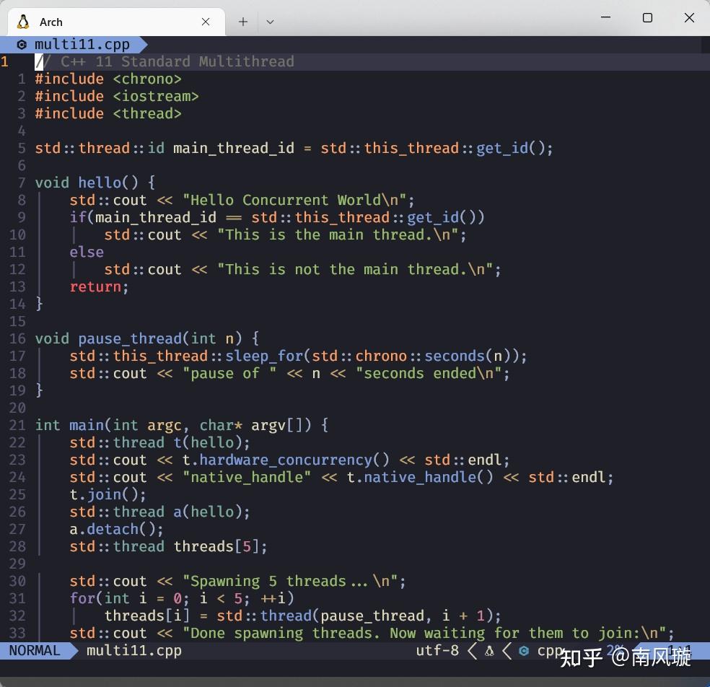This screenshot has height=687, width=710.
Task: Click the include thread directive on line 3
Action: click(108, 113)
